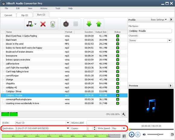Select the Burn CD tab

point(41,14)
